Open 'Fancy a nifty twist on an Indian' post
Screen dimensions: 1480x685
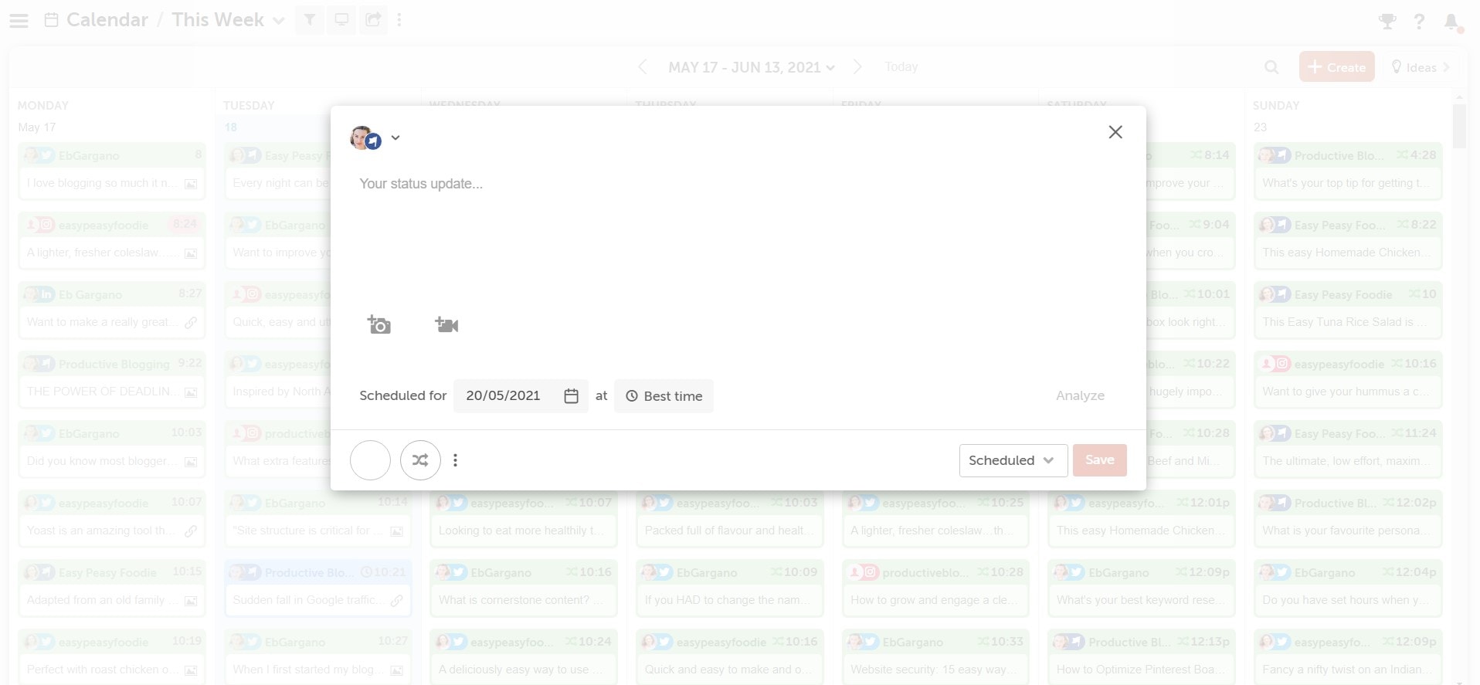pos(1348,656)
